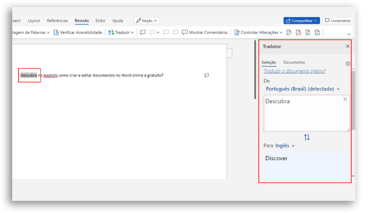The width and height of the screenshot is (373, 213).
Task: Switch to Documento tab in Tradutor
Action: pos(294,62)
